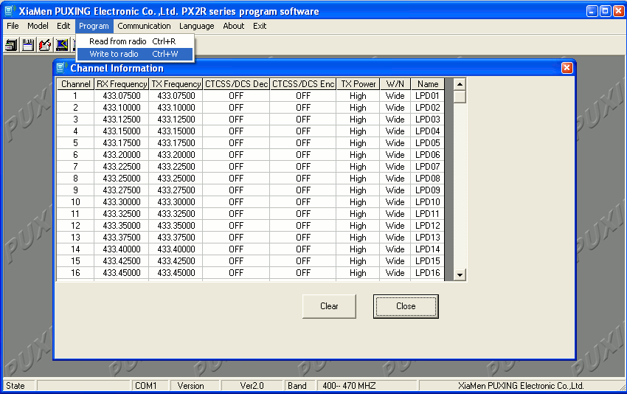Open the Communication menu
This screenshot has height=394, width=627.
[144, 26]
